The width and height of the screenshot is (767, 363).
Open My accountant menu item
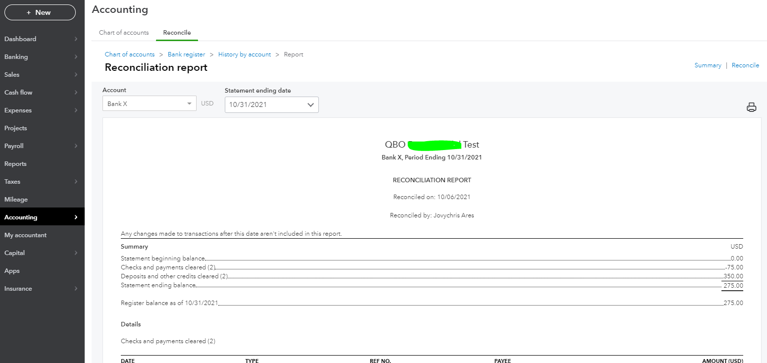(x=25, y=235)
